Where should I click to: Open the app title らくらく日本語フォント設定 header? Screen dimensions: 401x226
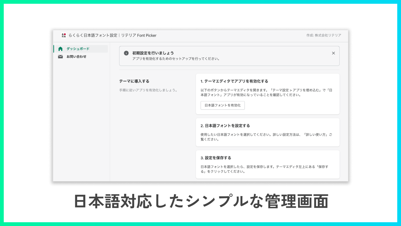click(93, 35)
